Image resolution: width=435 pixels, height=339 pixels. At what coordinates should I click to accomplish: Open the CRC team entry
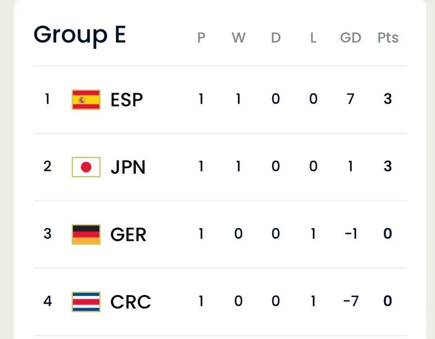click(x=130, y=302)
